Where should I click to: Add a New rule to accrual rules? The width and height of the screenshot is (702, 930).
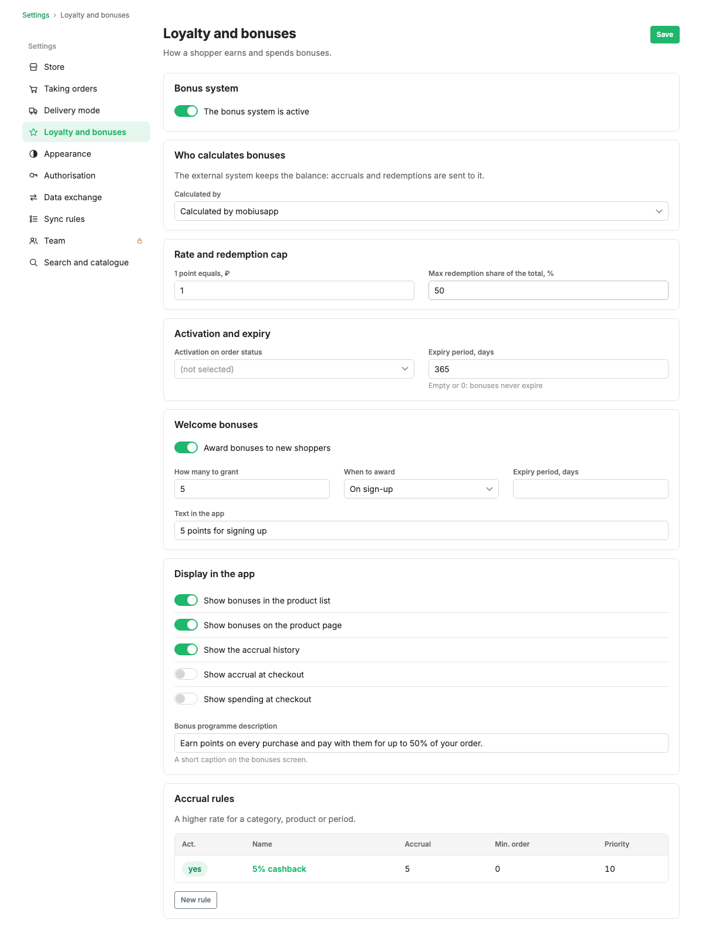pos(195,900)
